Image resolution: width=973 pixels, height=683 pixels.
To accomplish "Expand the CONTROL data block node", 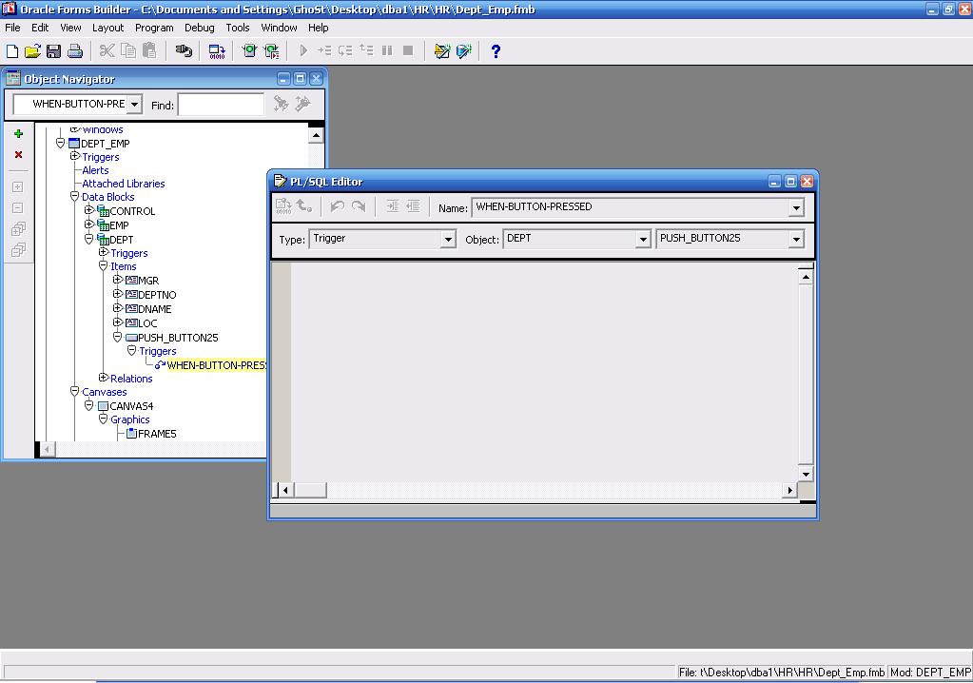I will click(x=89, y=210).
